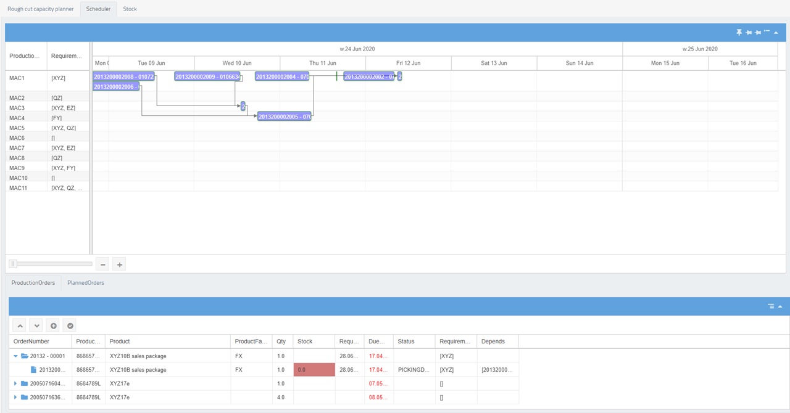
Task: Collapse the 20132 - 00001 production order tree
Action: (15, 356)
